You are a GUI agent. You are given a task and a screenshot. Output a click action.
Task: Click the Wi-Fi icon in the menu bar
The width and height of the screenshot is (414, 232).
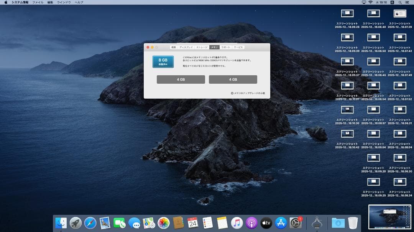click(x=370, y=2)
